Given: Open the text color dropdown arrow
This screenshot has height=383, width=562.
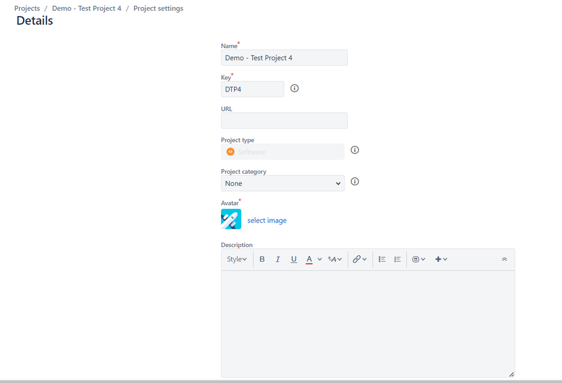Looking at the screenshot, I should [x=318, y=259].
